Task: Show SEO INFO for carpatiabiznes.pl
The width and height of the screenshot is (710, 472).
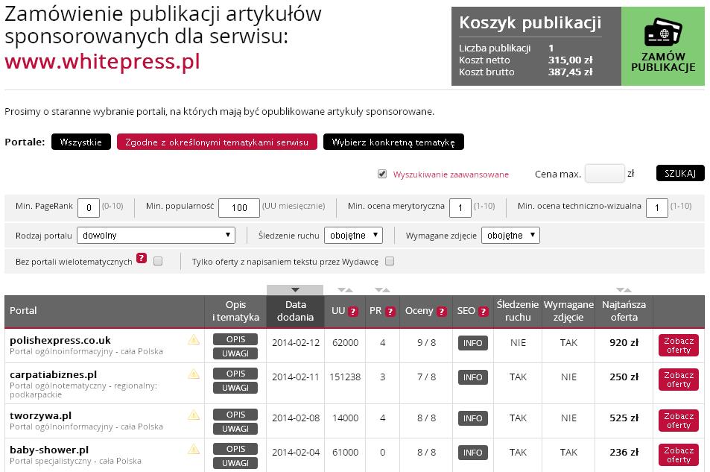Action: point(473,377)
